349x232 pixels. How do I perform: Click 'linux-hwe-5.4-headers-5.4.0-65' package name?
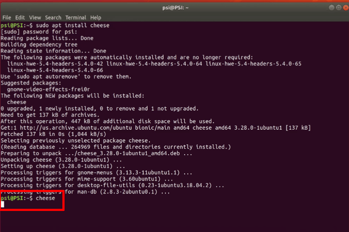253,64
